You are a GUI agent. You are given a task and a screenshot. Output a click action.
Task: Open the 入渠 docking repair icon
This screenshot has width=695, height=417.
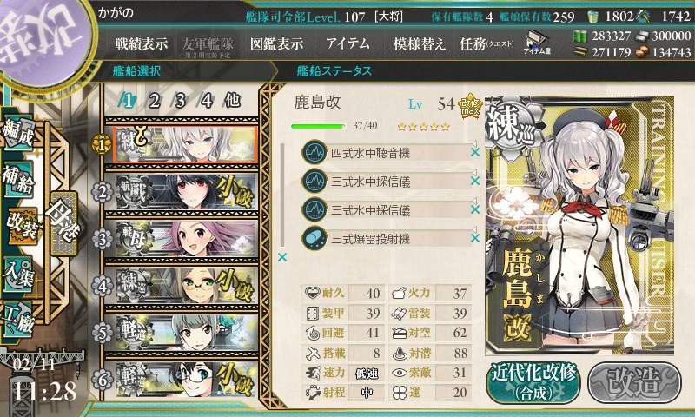pos(18,275)
